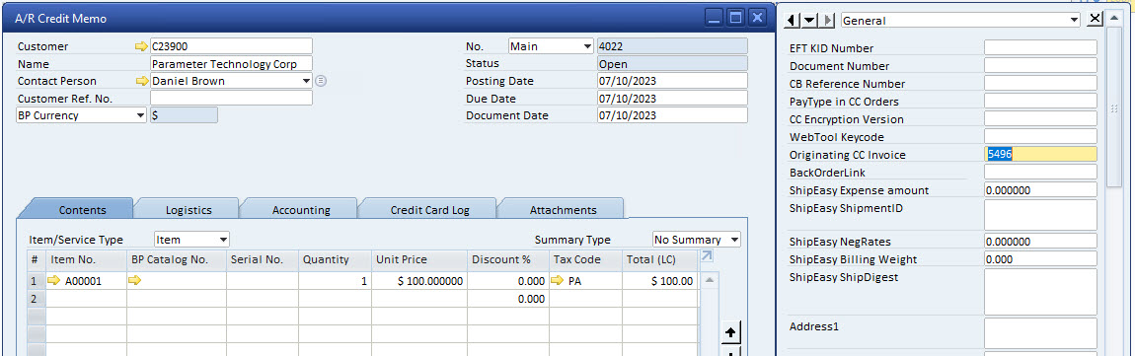The width and height of the screenshot is (1135, 356).
Task: Switch to the Logistics tab
Action: coord(189,210)
